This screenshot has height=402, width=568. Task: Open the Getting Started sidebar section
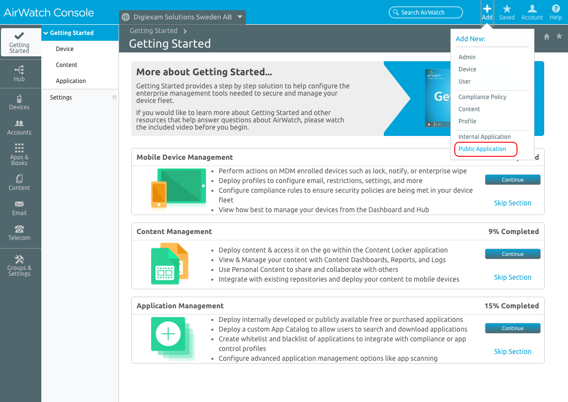19,42
